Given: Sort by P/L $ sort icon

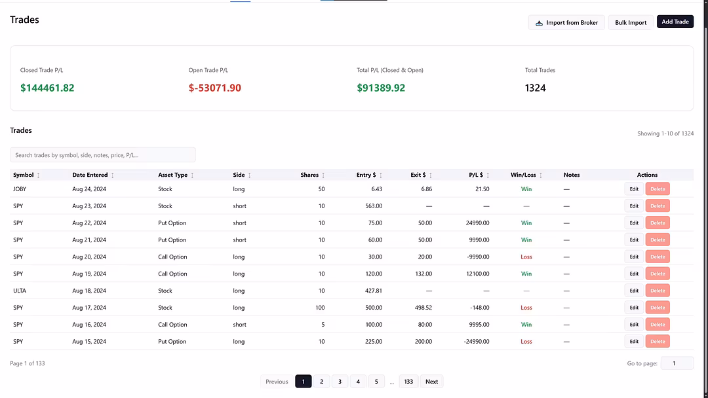Looking at the screenshot, I should click(x=488, y=175).
